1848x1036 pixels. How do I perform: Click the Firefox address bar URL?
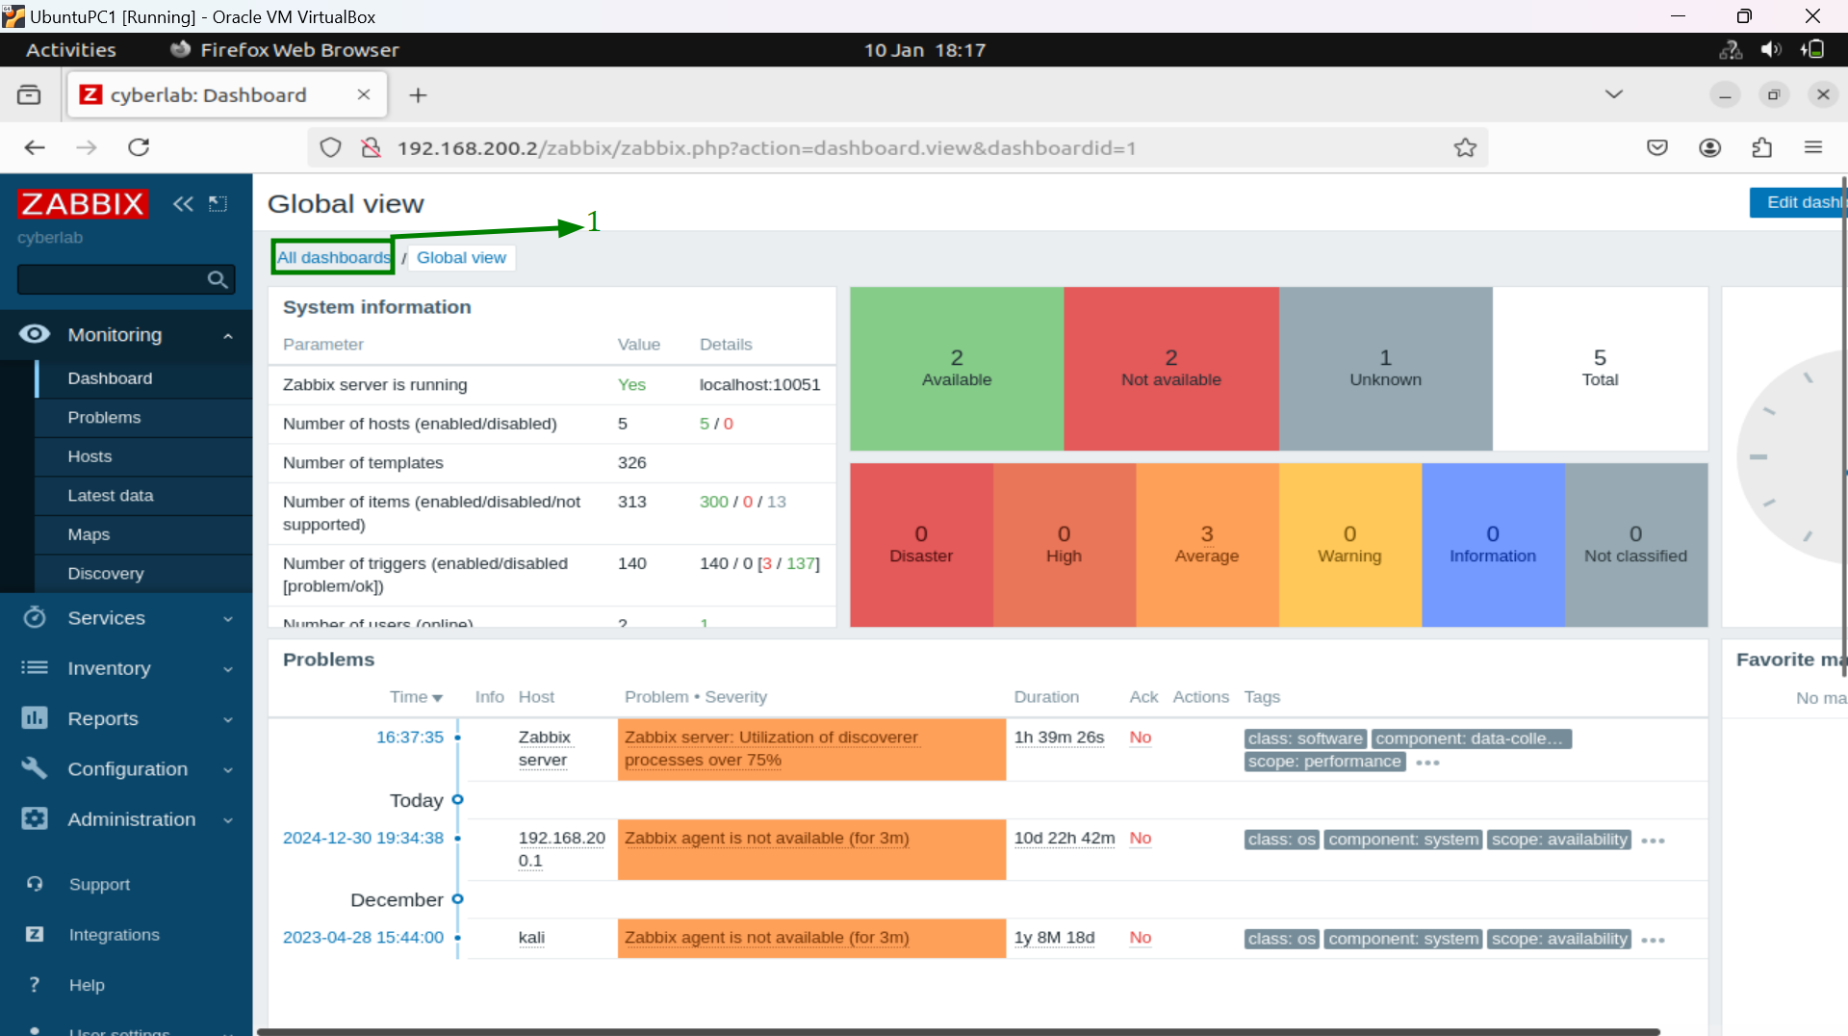(766, 147)
